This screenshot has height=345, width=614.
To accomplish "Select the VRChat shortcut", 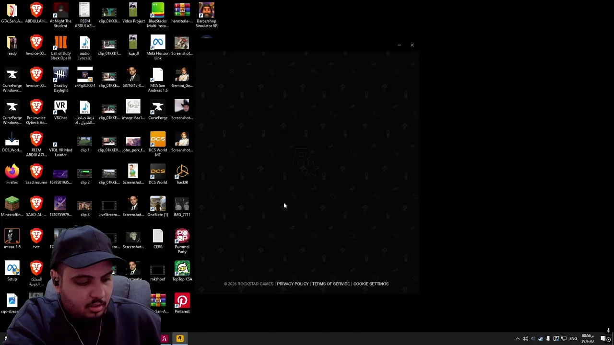I will [x=60, y=110].
